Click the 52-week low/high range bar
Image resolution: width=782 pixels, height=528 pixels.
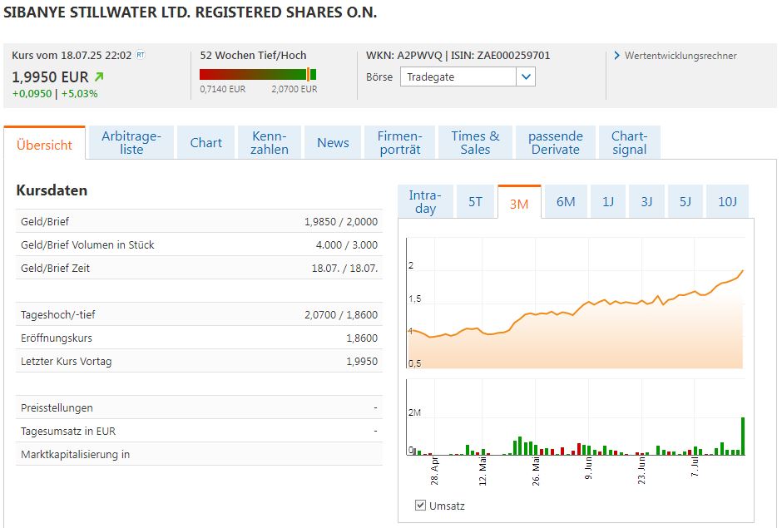(x=258, y=74)
